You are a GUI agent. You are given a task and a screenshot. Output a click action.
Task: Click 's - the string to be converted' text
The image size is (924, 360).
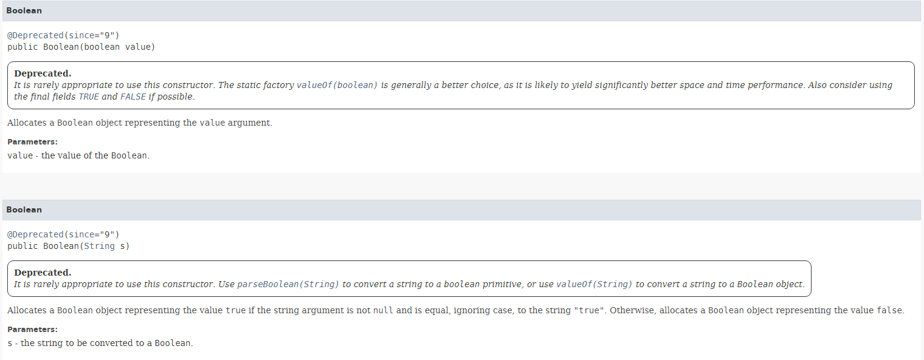click(100, 343)
